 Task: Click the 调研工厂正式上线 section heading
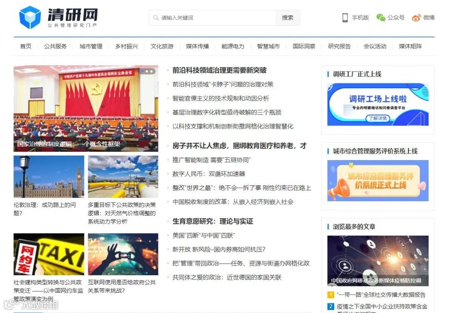point(357,74)
